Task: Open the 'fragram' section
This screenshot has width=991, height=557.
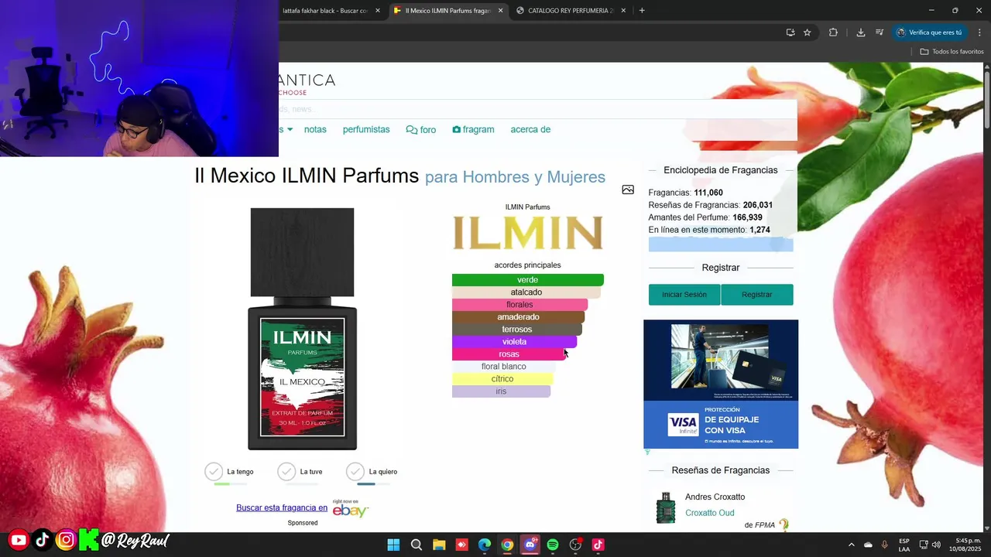Action: pyautogui.click(x=473, y=129)
